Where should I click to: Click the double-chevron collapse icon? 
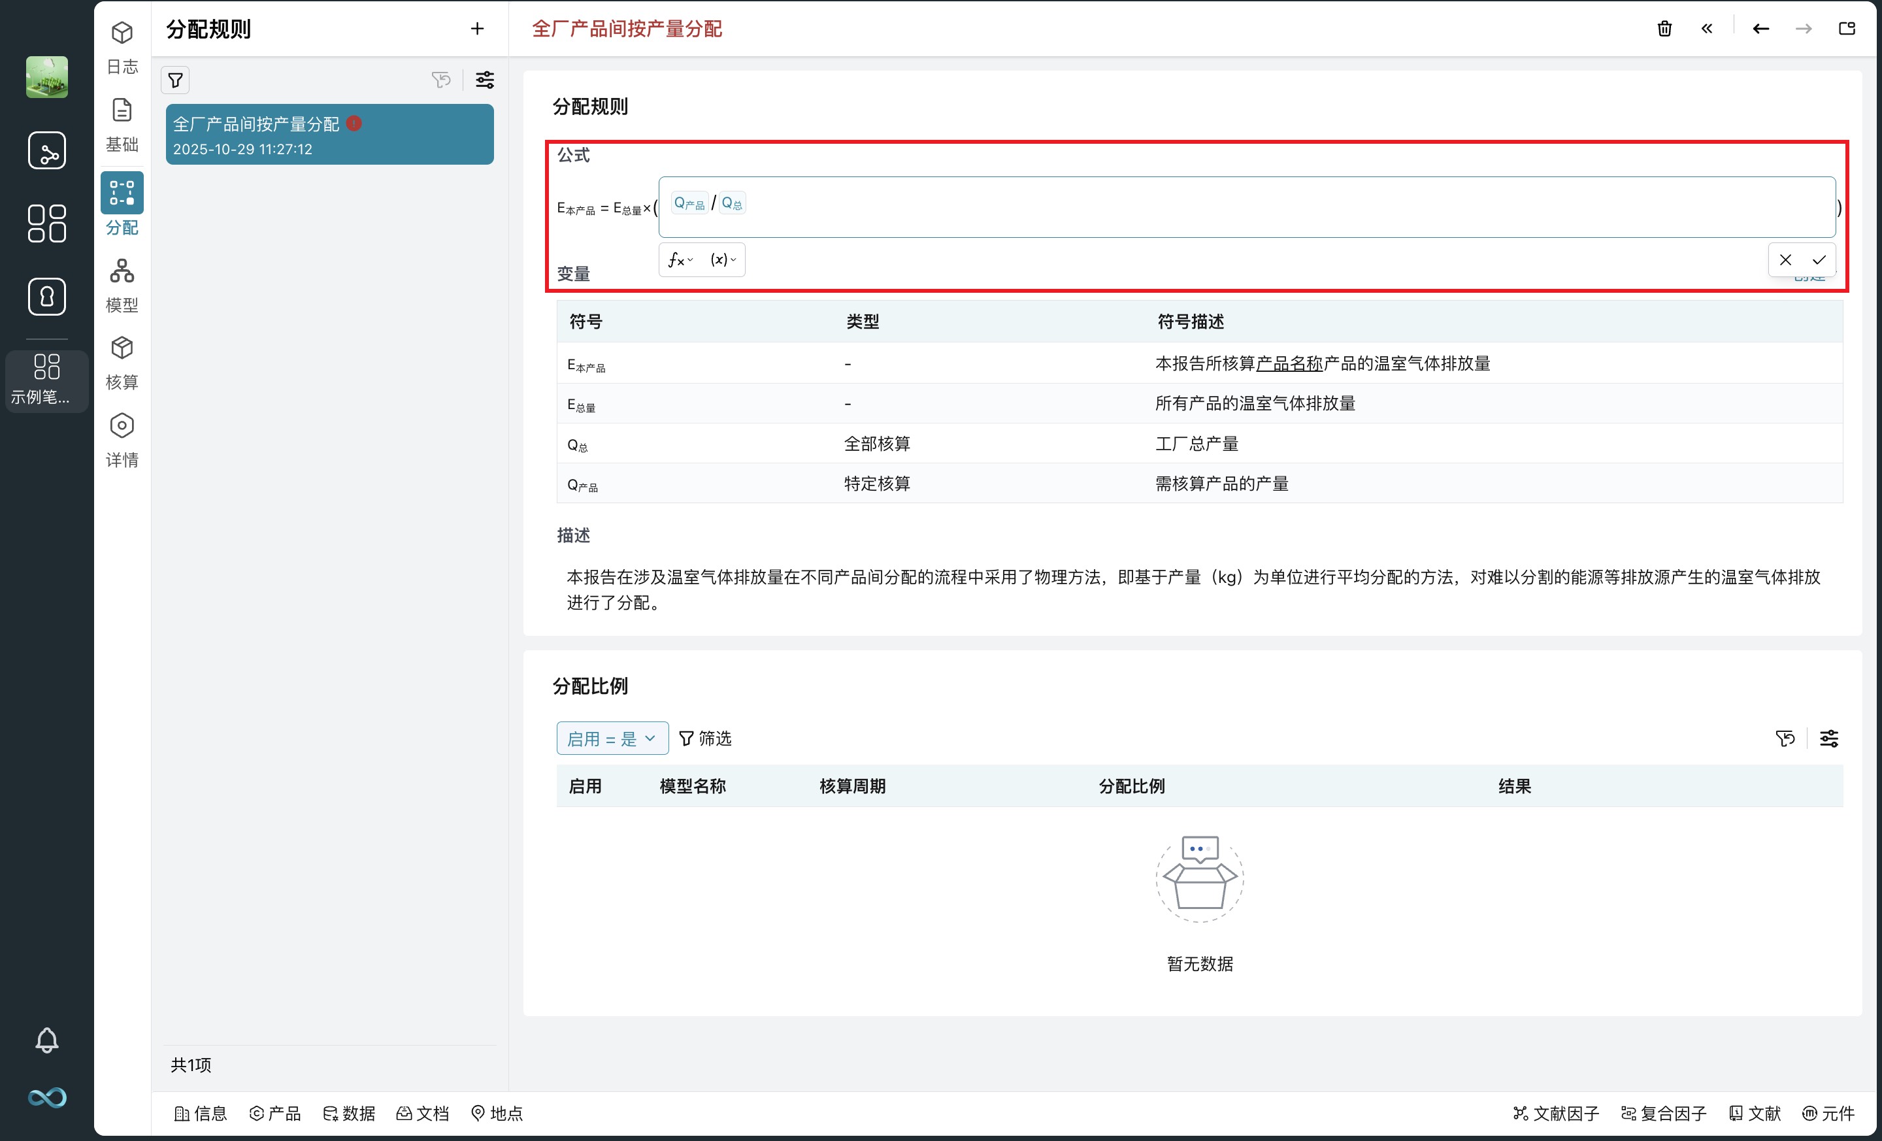1707,29
